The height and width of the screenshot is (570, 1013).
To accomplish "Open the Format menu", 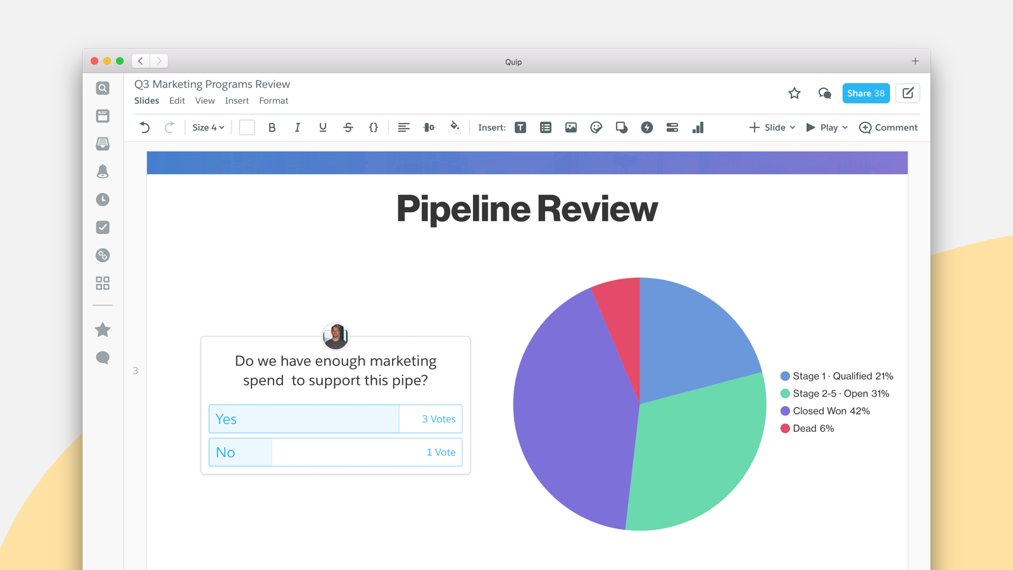I will point(274,101).
